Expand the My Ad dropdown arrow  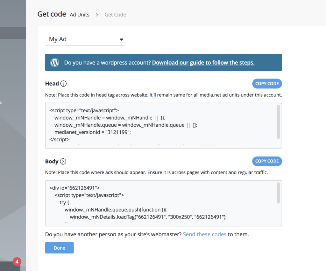121,39
